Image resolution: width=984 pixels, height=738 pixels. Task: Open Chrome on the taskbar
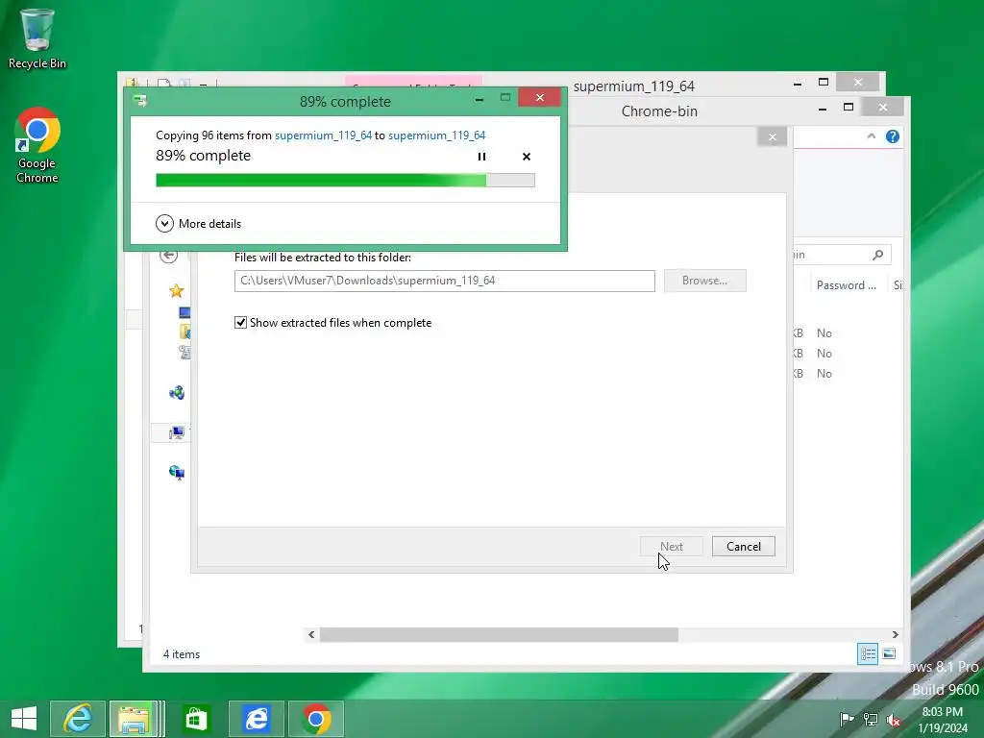pyautogui.click(x=317, y=719)
